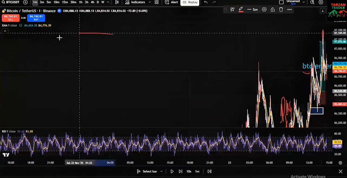Open the quick search icon
The height and width of the screenshot is (178, 347).
(x=312, y=2)
